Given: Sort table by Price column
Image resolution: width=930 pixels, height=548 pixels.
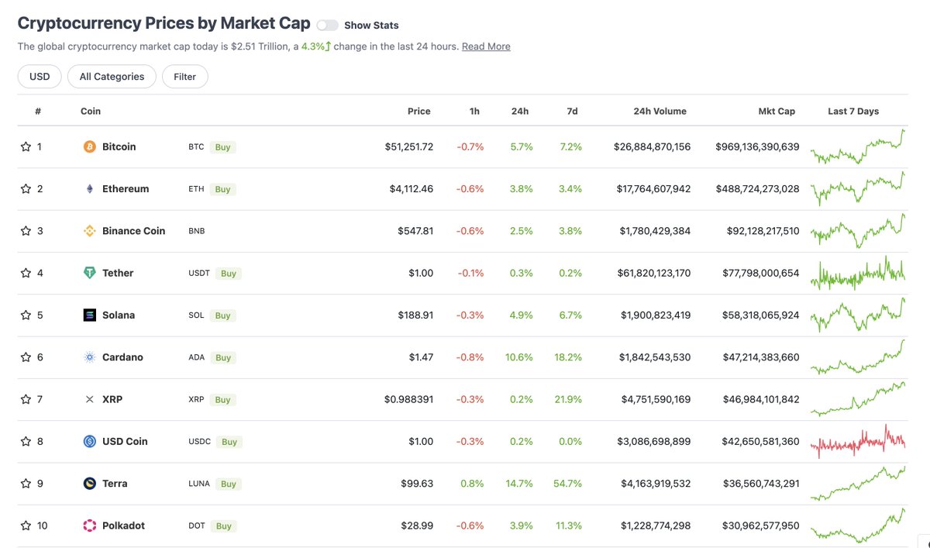Looking at the screenshot, I should (419, 111).
